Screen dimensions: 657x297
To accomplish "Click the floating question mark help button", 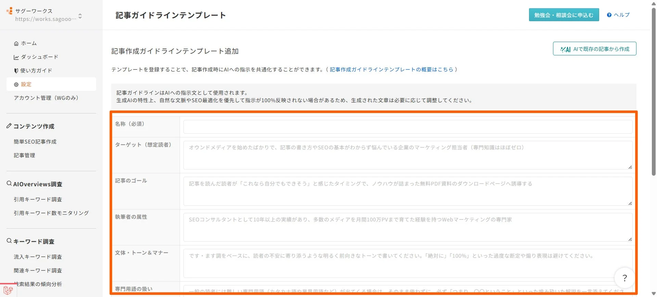I will tap(624, 278).
